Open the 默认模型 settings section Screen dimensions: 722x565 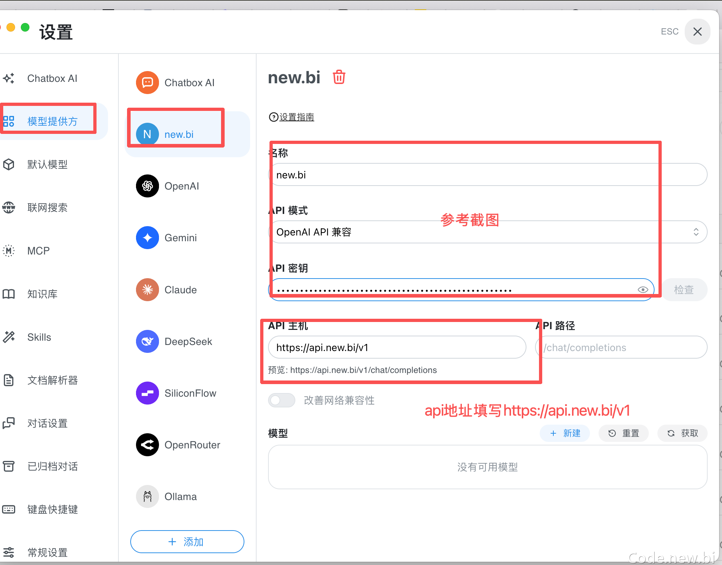pyautogui.click(x=47, y=164)
